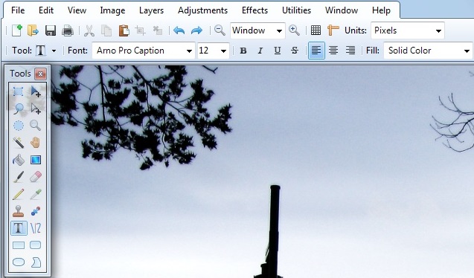Select the Pan hand tool
The height and width of the screenshot is (278, 474).
coord(36,143)
